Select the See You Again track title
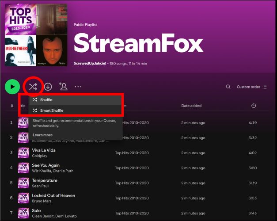This screenshot has height=221, width=277. point(46,165)
